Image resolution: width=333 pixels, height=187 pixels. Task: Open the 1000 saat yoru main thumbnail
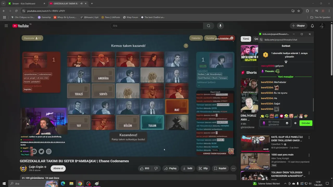click(255, 161)
